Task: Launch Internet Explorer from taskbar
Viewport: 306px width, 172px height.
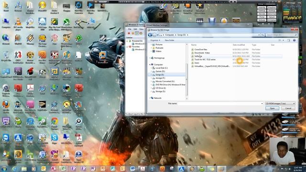Action: (14, 169)
